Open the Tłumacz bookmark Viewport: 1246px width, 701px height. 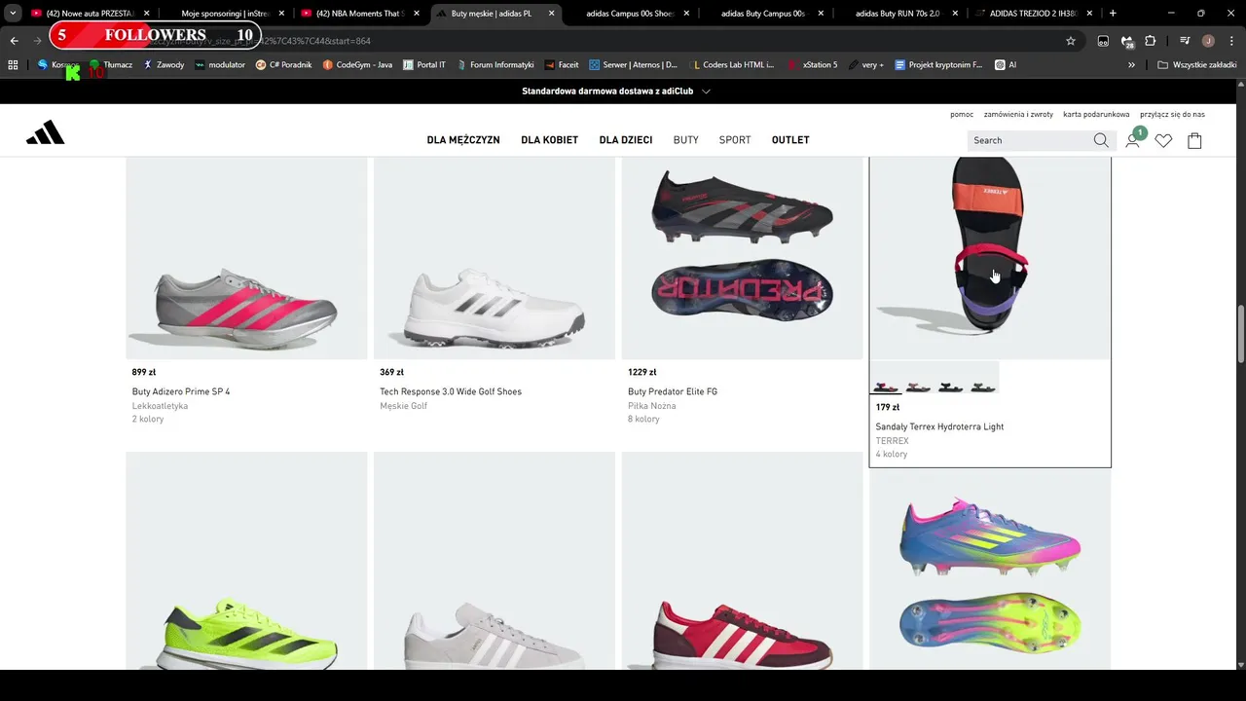tap(110, 64)
